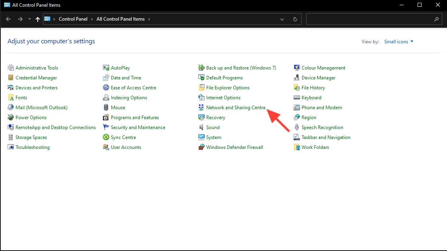Click the Work Folders icon

click(297, 147)
